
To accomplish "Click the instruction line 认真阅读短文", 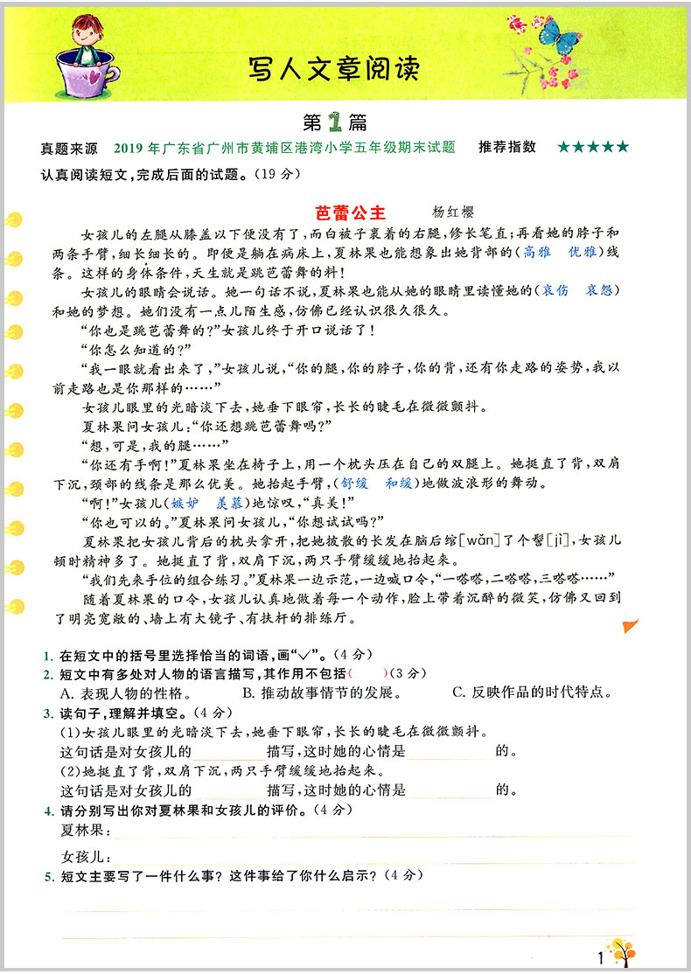I will coord(171,175).
